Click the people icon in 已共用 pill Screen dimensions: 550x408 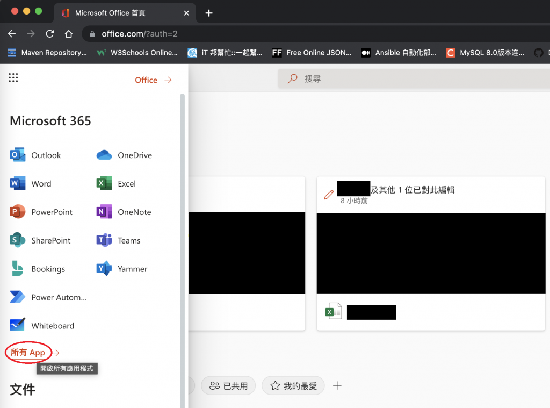(x=214, y=386)
